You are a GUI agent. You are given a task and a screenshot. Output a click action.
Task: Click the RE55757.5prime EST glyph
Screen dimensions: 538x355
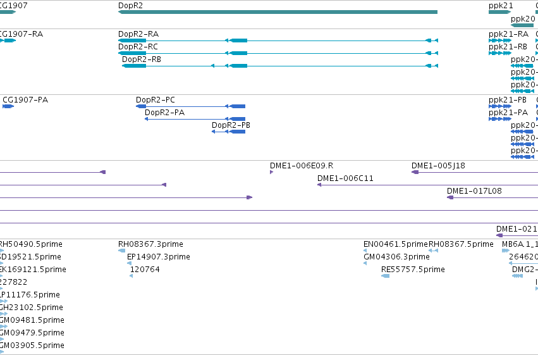pyautogui.click(x=385, y=276)
